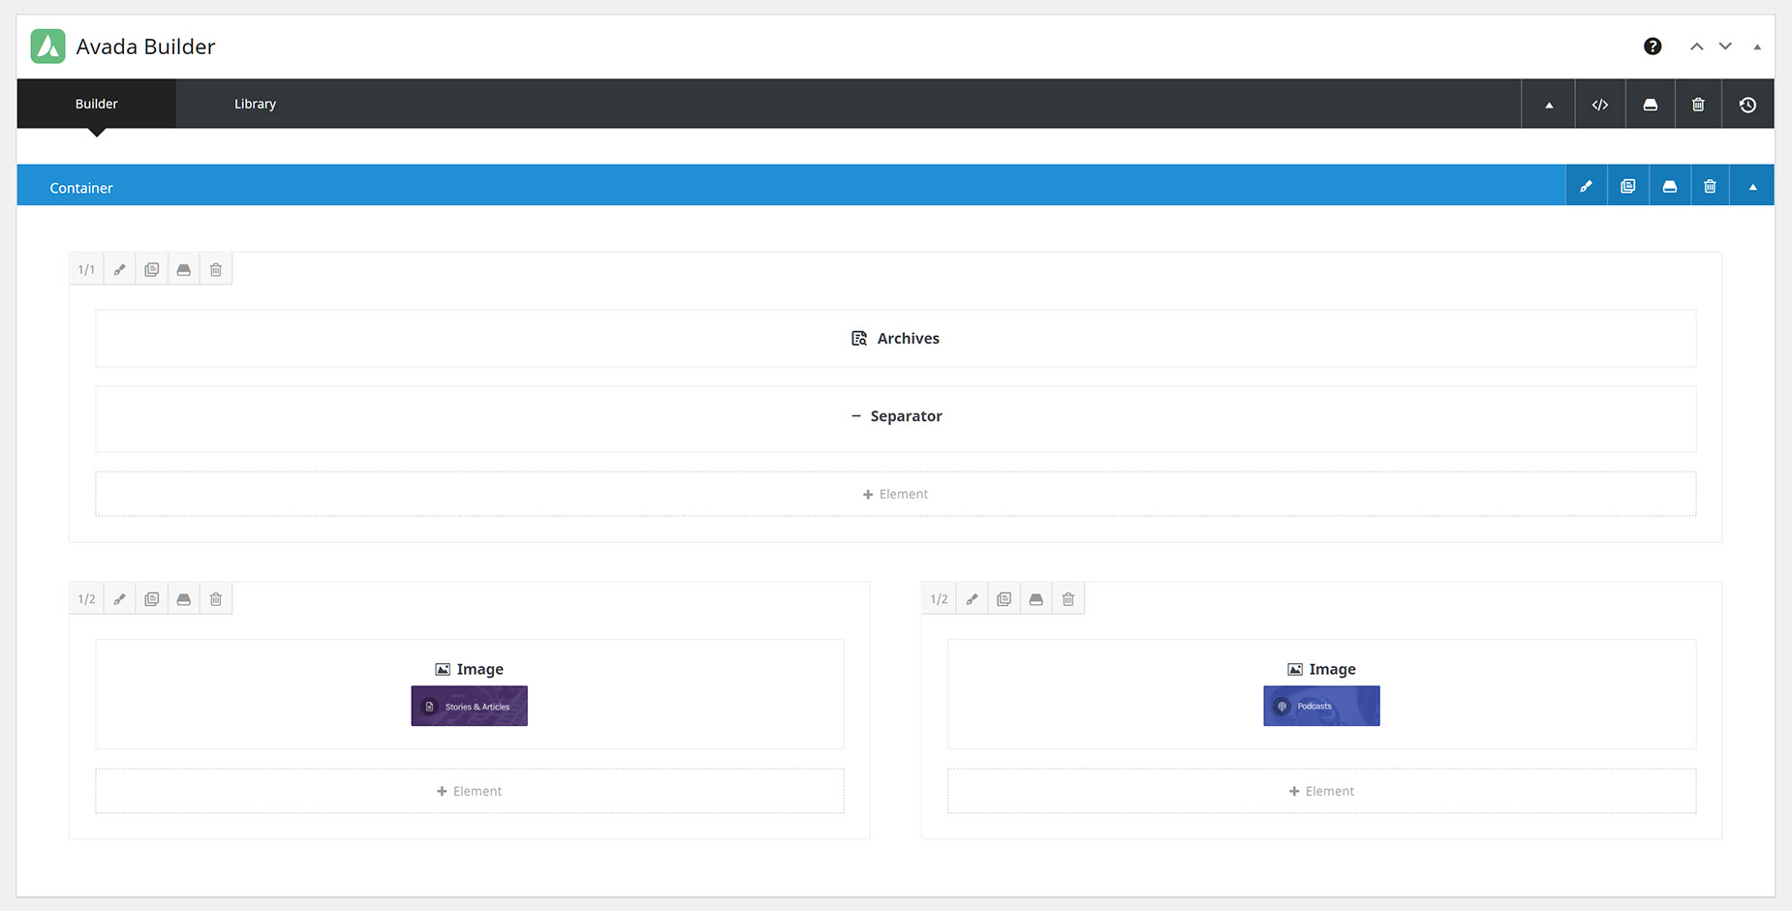Image resolution: width=1792 pixels, height=911 pixels.
Task: Change the left 1/2 column size
Action: 86,598
